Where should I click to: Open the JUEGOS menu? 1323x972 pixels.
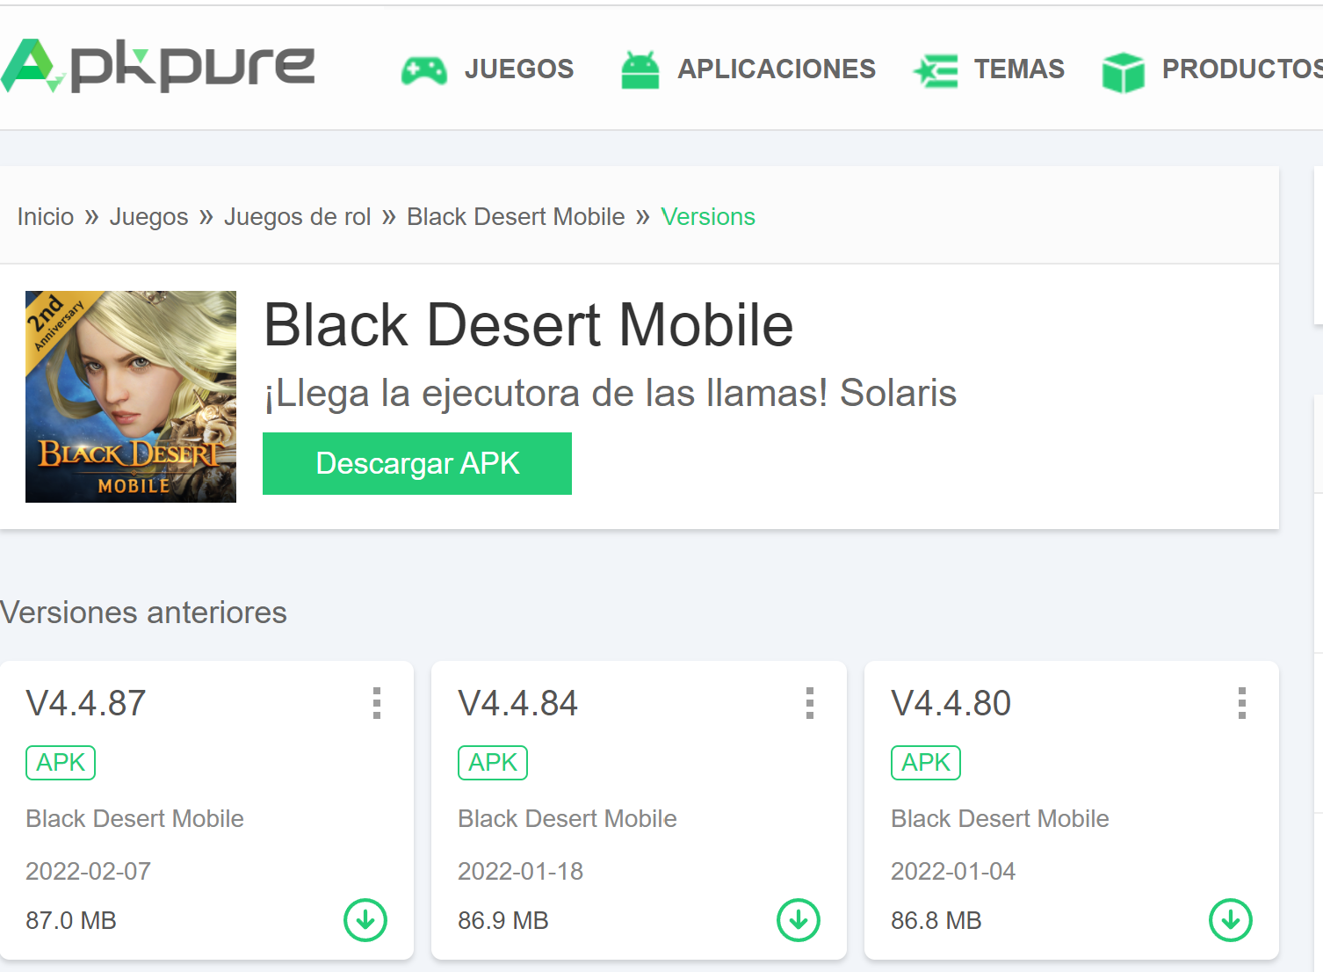pos(518,69)
